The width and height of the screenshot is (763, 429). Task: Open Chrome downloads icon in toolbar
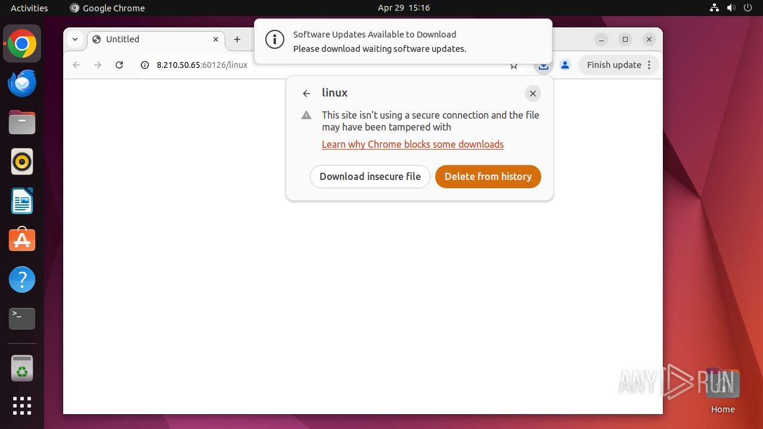[543, 66]
